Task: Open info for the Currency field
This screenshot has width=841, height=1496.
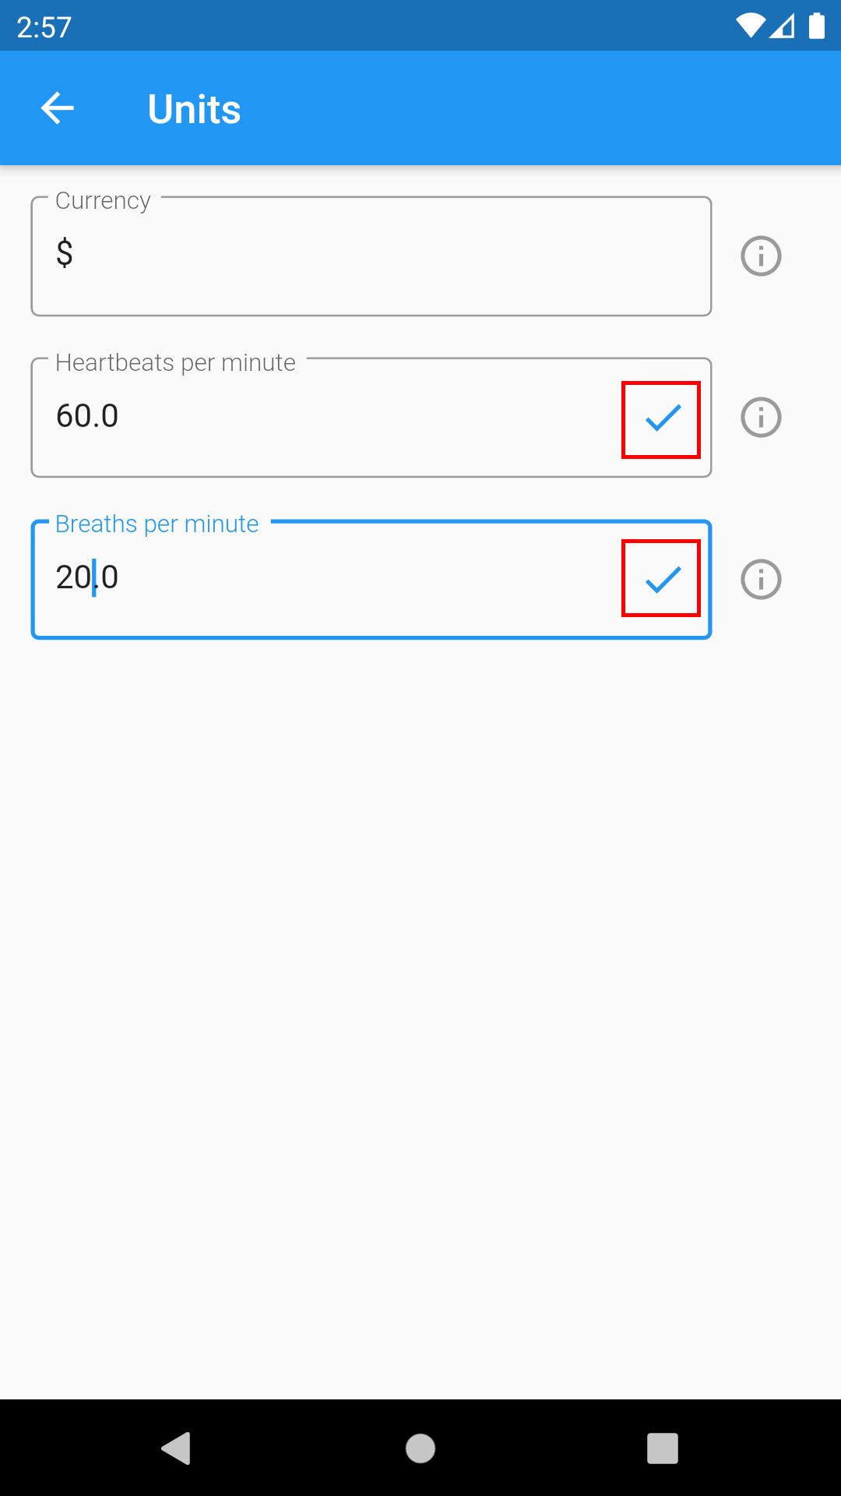Action: pyautogui.click(x=761, y=256)
